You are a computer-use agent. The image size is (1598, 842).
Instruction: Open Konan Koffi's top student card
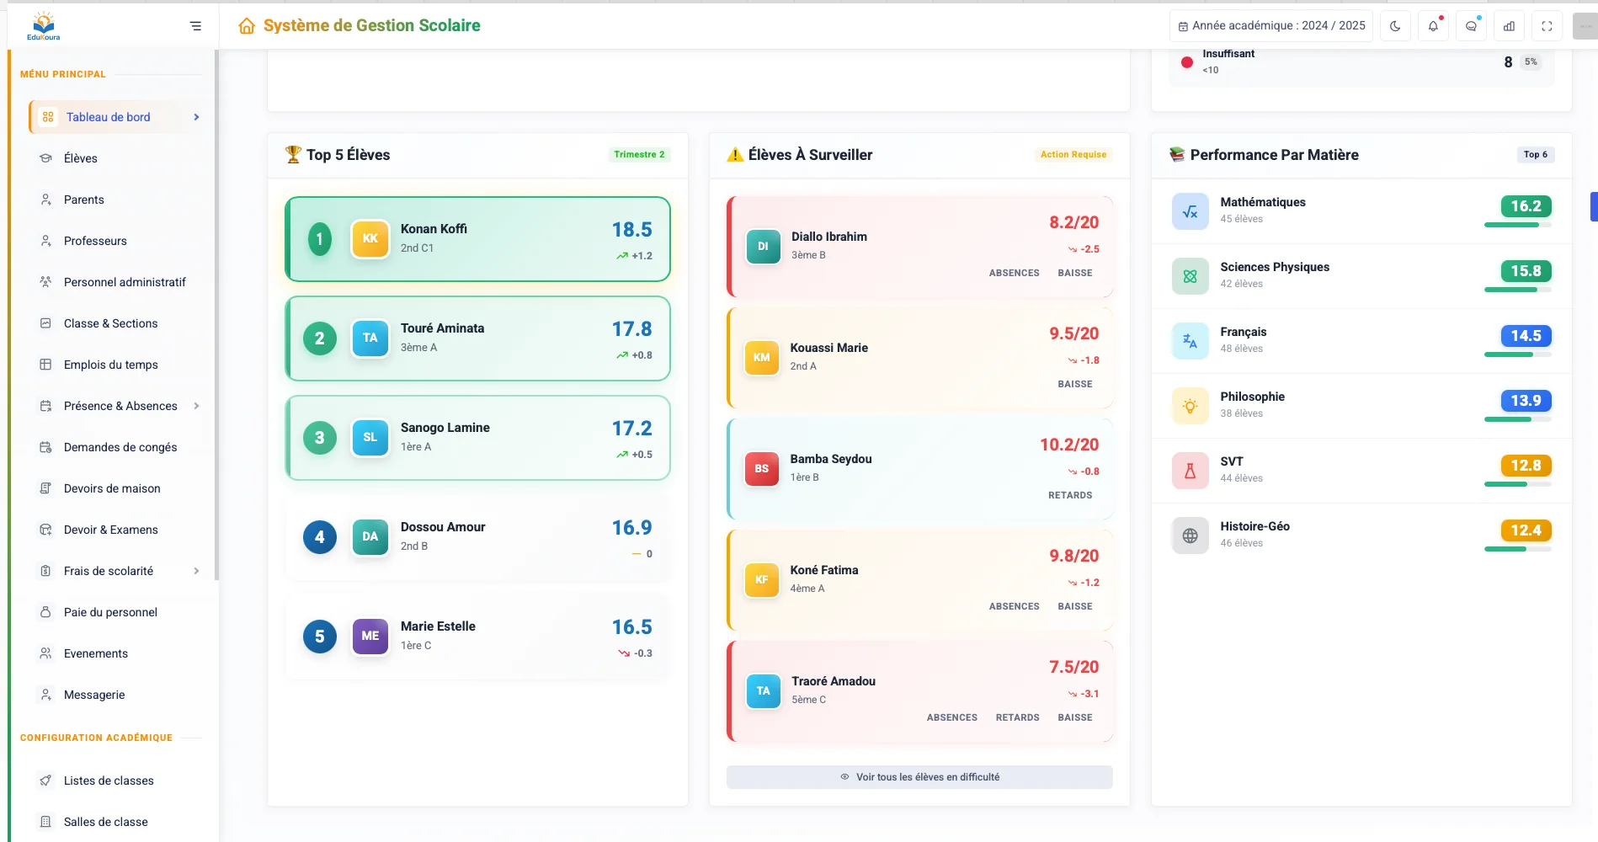tap(477, 239)
